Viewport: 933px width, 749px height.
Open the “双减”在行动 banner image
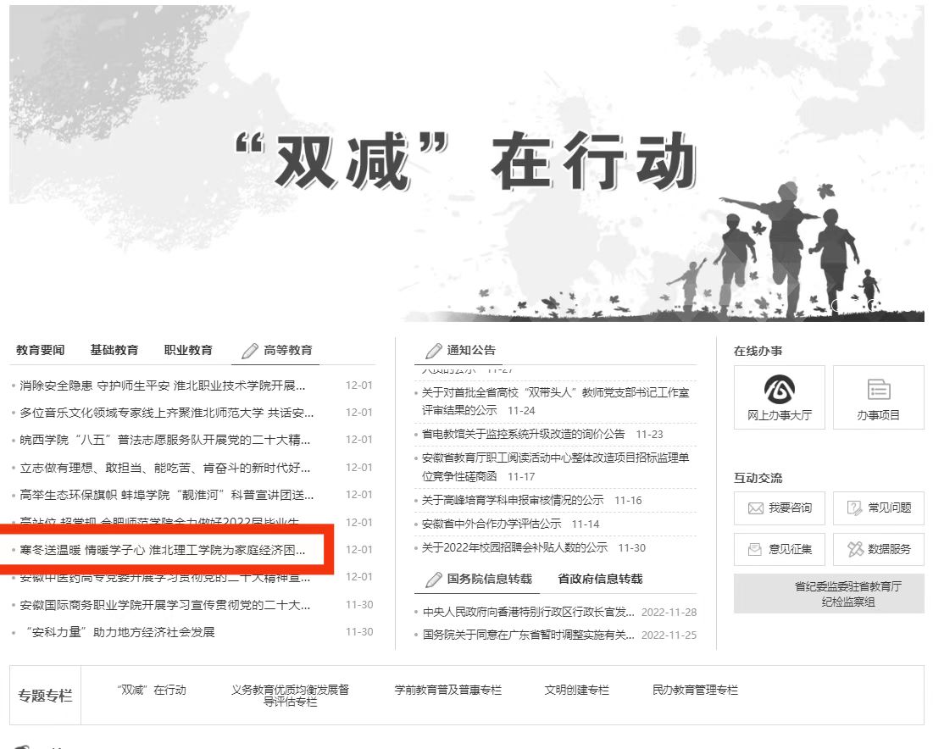[x=466, y=161]
